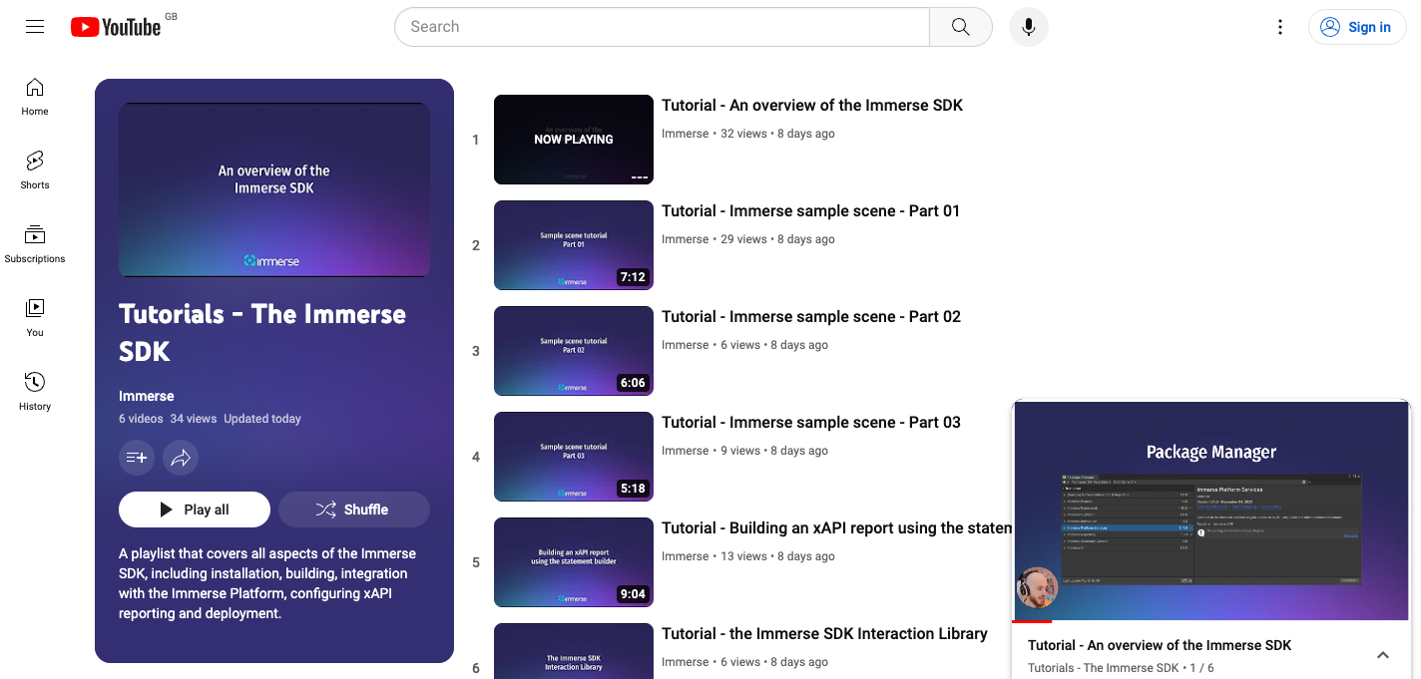Open xAPI report video thumbnail

pyautogui.click(x=574, y=562)
